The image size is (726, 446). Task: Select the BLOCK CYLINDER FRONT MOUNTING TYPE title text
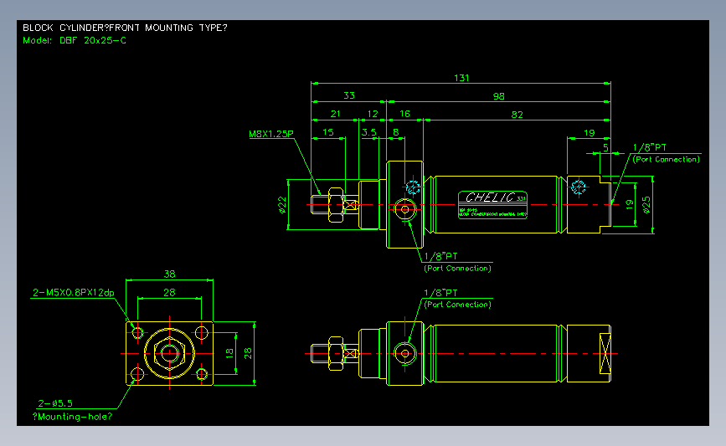coord(125,28)
